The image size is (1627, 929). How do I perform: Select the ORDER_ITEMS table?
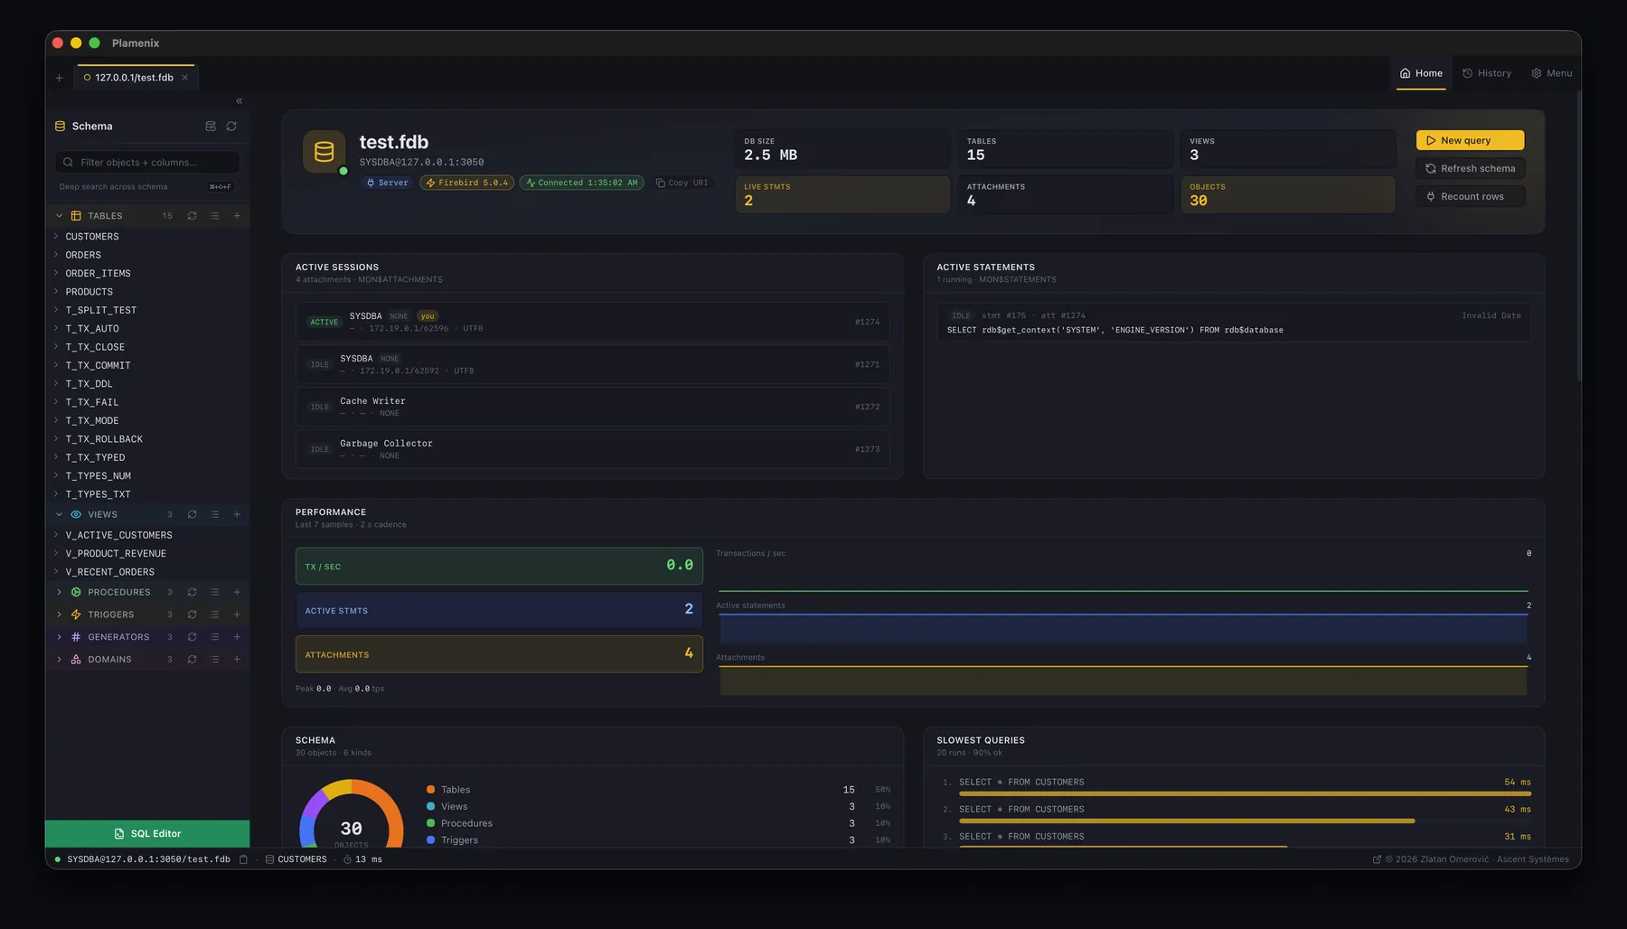click(98, 273)
